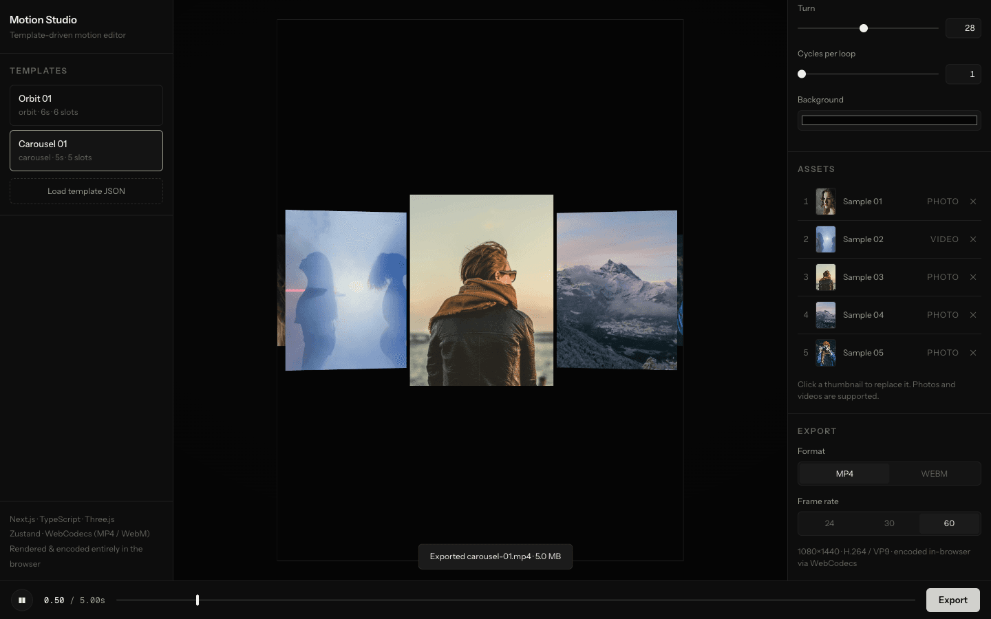This screenshot has width=991, height=619.
Task: Replace the Sample 05 thumbnail
Action: tap(826, 353)
